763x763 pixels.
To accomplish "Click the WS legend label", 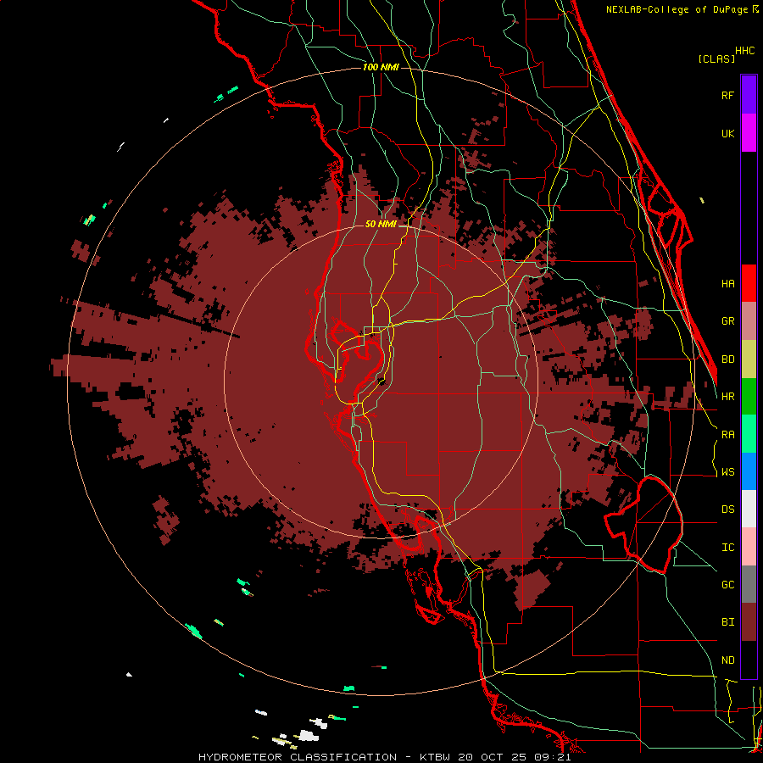I will 727,472.
